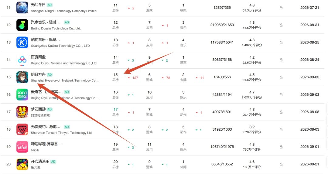Screen dimensions: 328x174
Task: Click 1,432万个评分 rating count for 酷狗音乐
Action: (x=252, y=45)
